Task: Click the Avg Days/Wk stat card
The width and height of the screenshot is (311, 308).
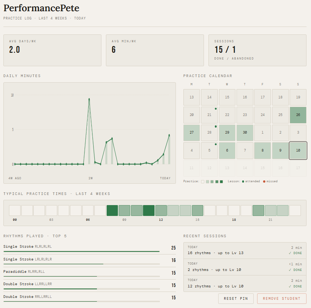Action: pyautogui.click(x=52, y=51)
